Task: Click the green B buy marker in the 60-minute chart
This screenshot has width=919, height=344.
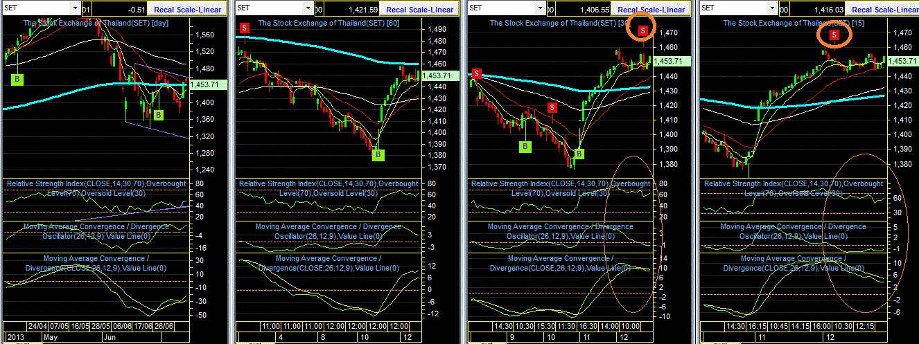Action: click(x=378, y=155)
